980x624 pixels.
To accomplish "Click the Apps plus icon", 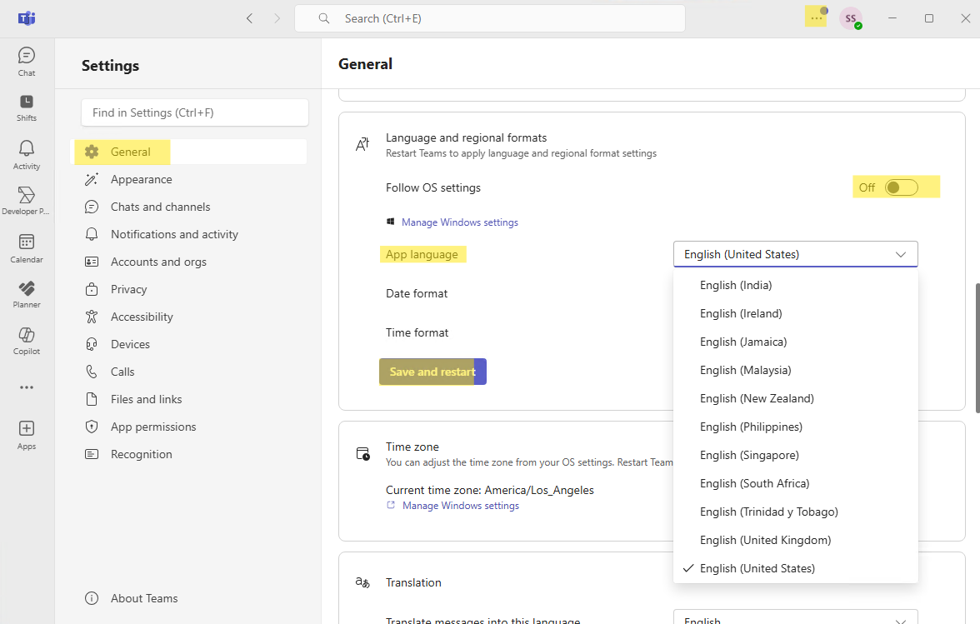I will click(27, 434).
